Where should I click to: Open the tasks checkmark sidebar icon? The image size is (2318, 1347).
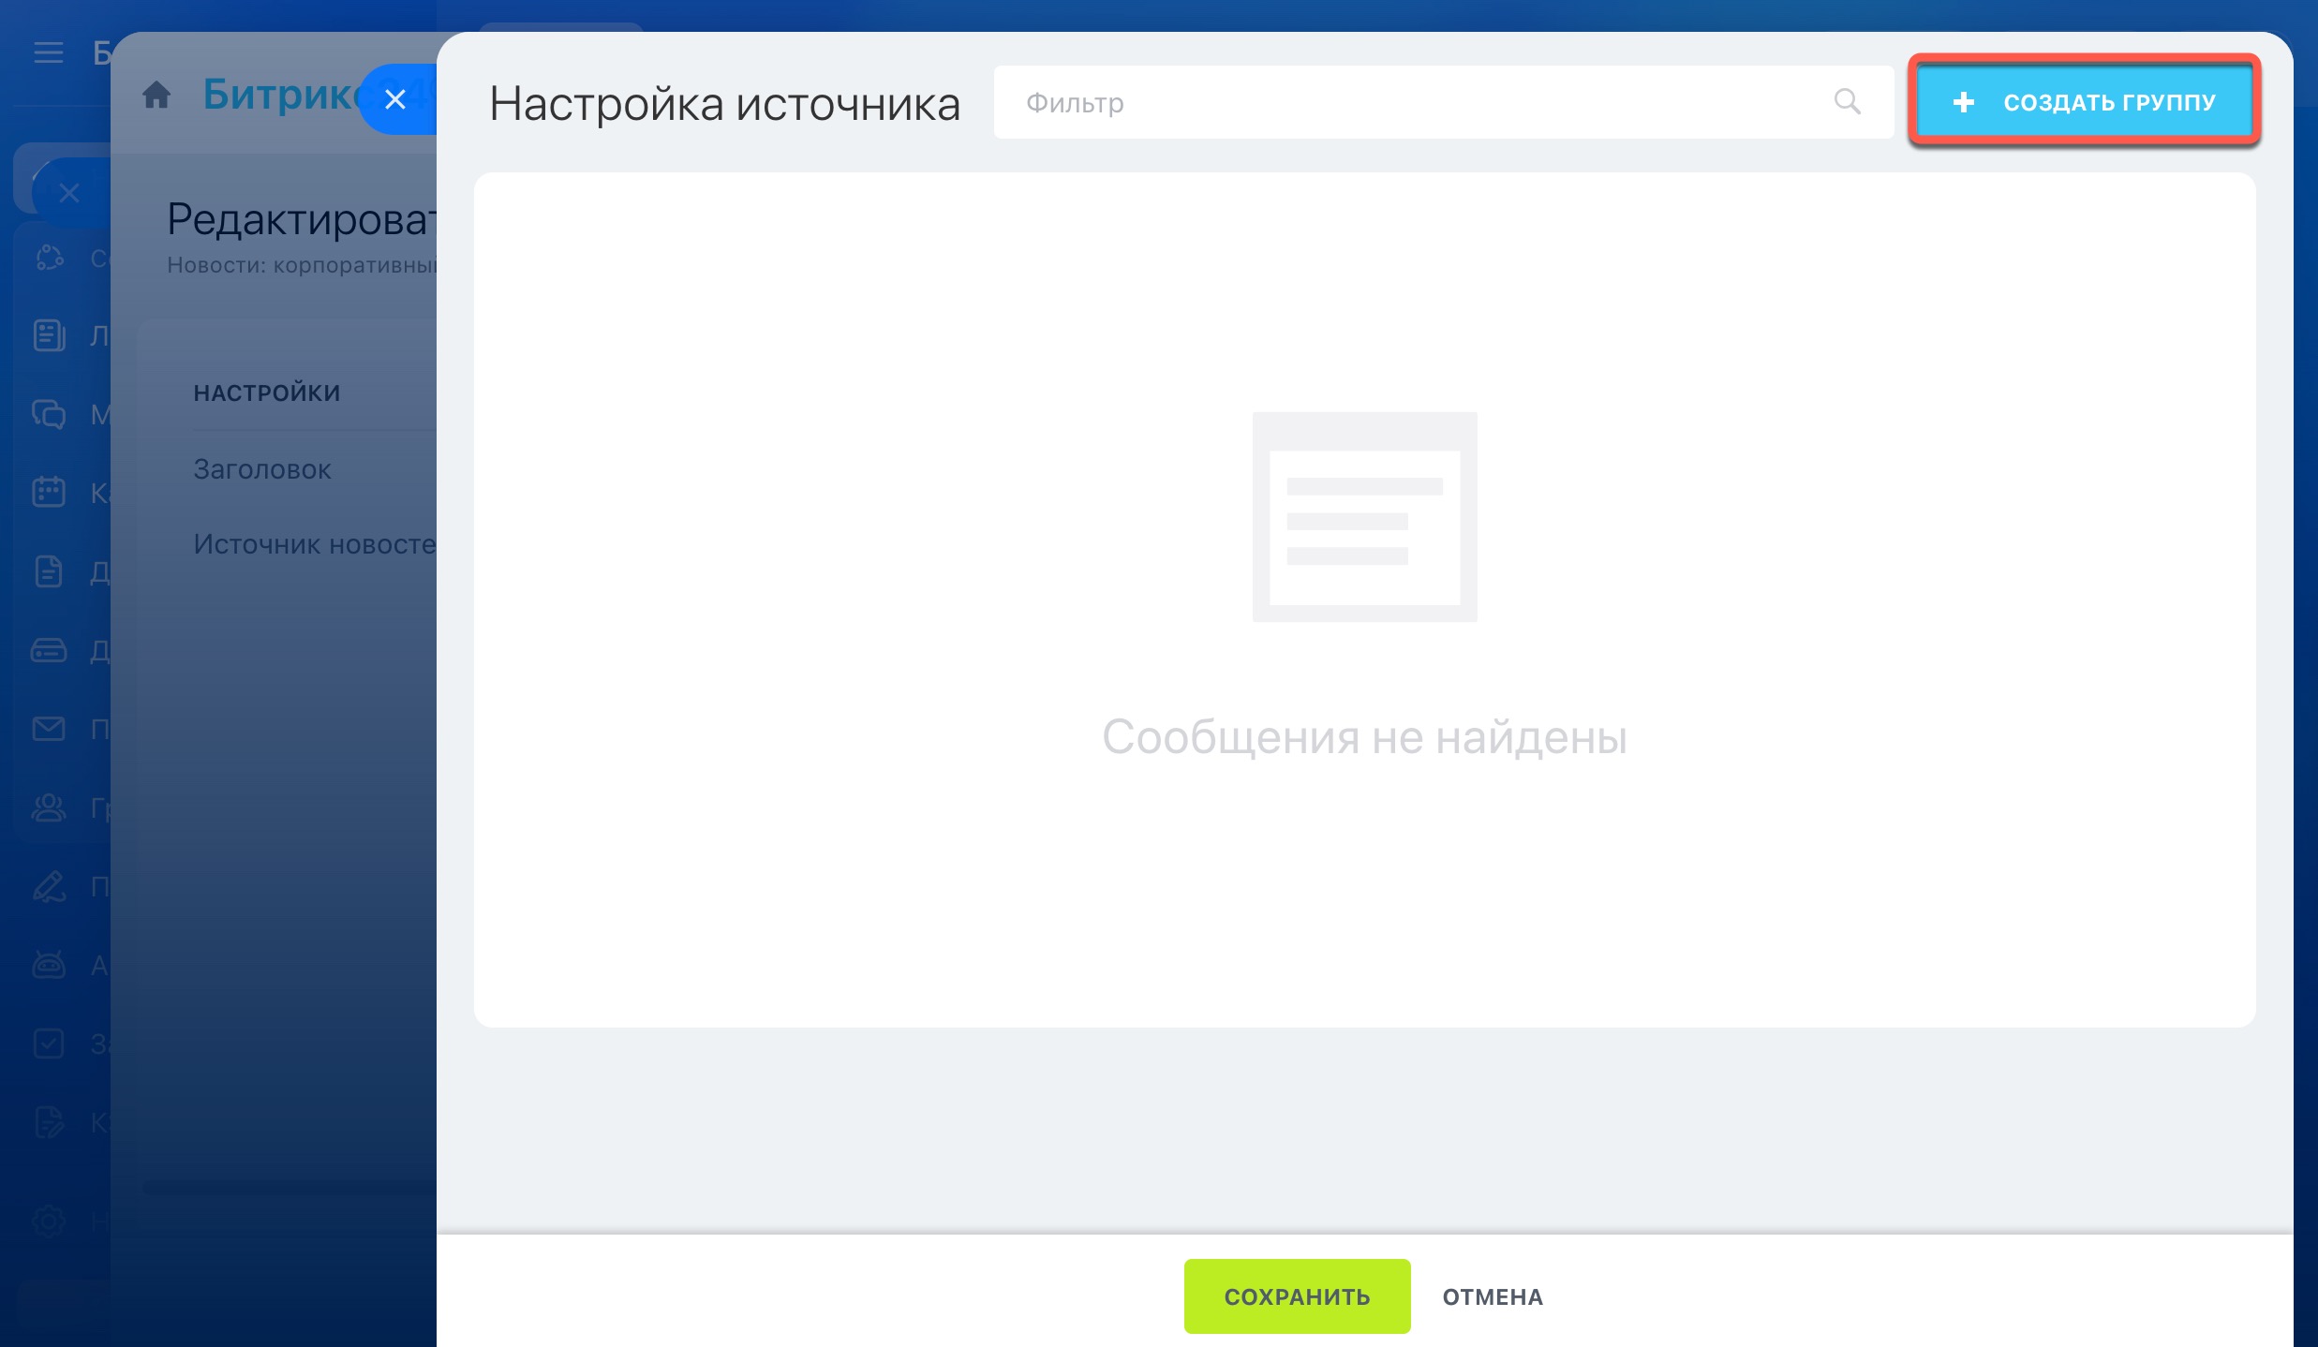(49, 1043)
